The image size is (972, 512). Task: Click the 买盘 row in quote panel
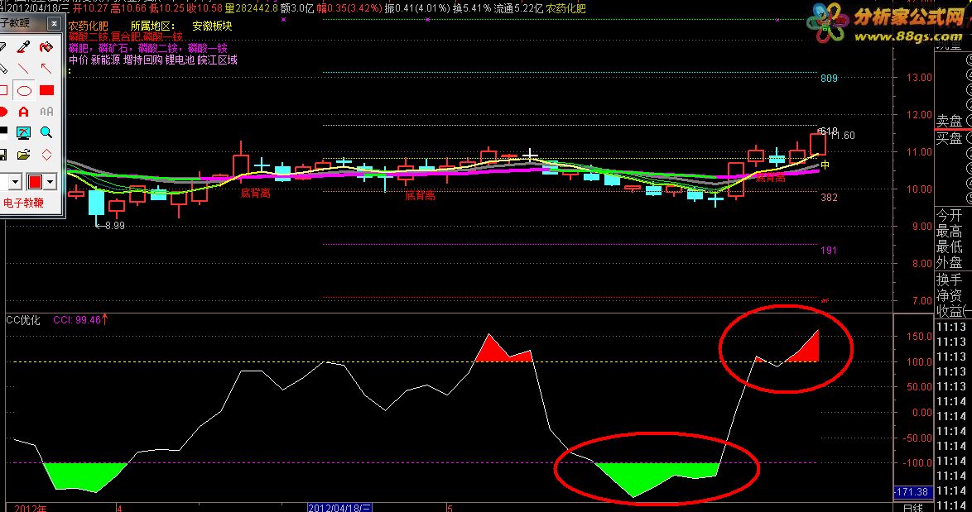click(950, 137)
